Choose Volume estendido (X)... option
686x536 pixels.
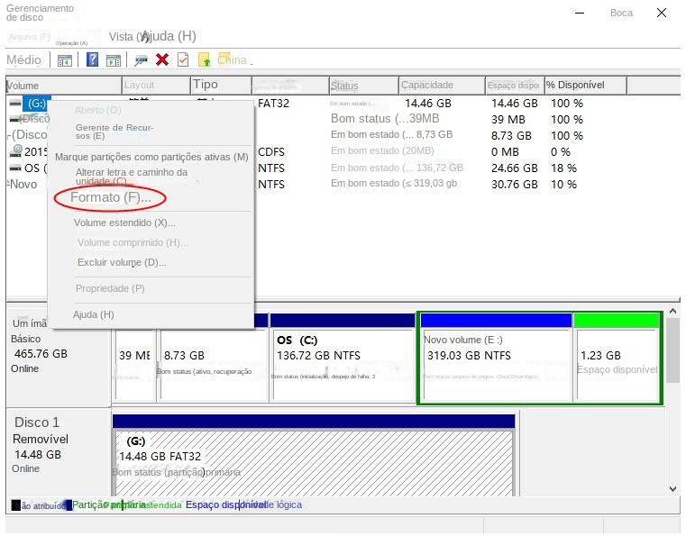point(124,223)
